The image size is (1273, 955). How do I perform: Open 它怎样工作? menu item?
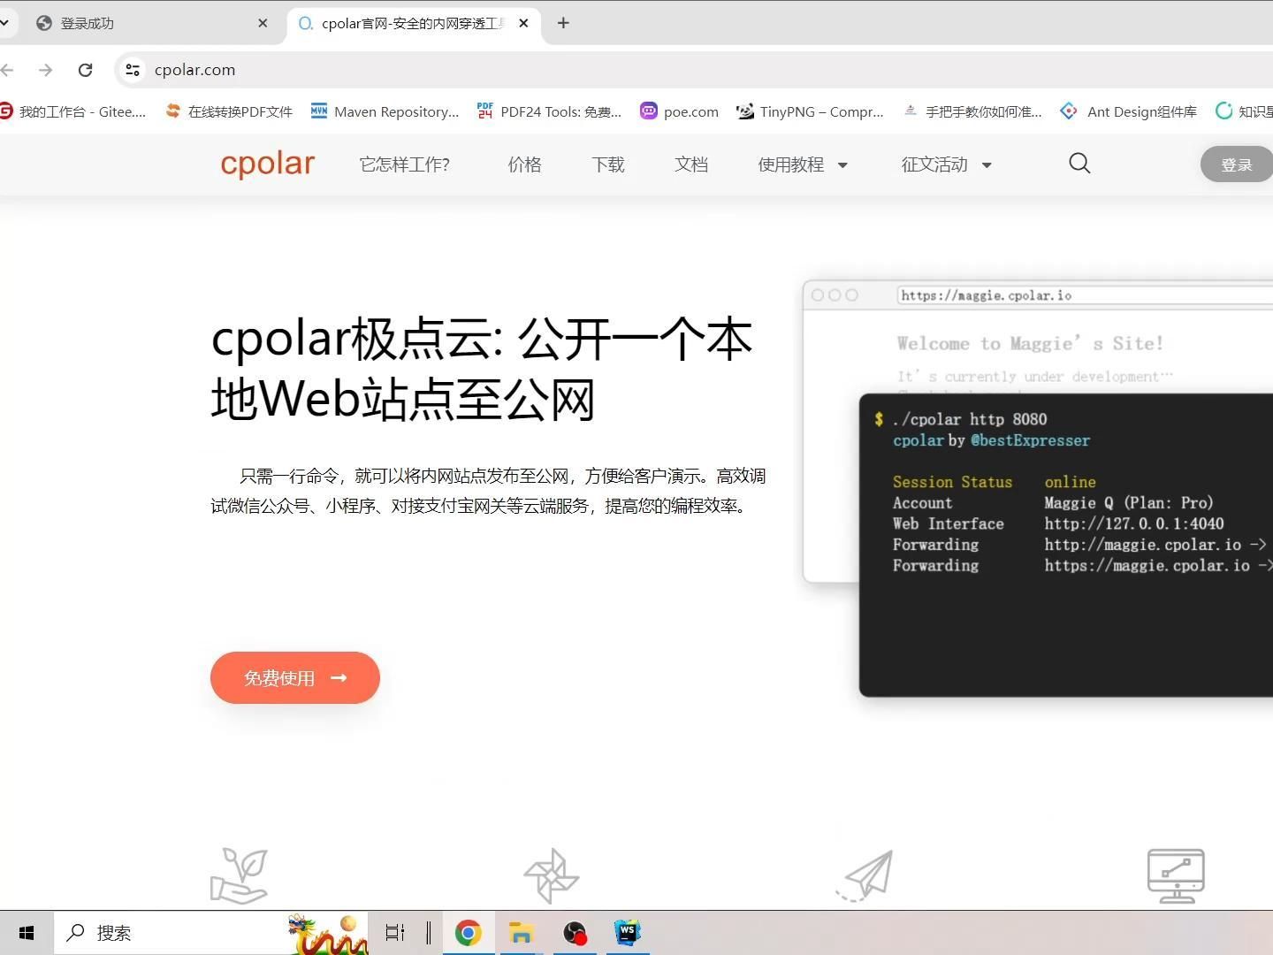[x=405, y=164]
